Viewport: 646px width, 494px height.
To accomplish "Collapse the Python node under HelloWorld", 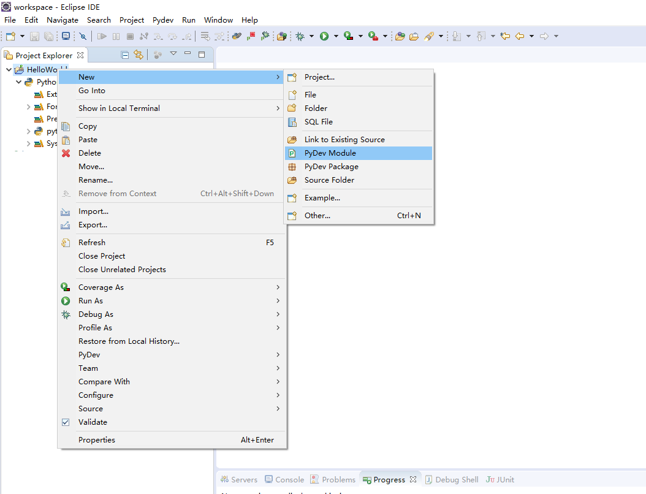I will (18, 82).
